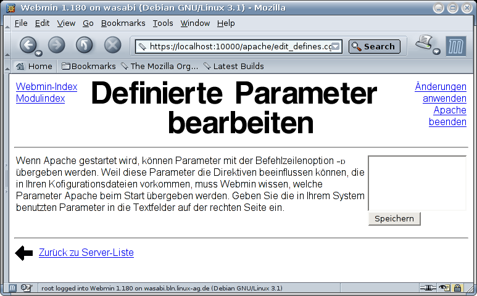Screen dimensions: 477x296
Task: Open the Bookmarks folder in personal toolbar
Action: click(x=88, y=66)
